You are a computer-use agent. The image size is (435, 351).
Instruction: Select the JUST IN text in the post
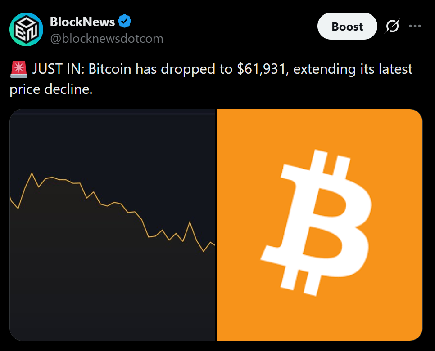(58, 69)
